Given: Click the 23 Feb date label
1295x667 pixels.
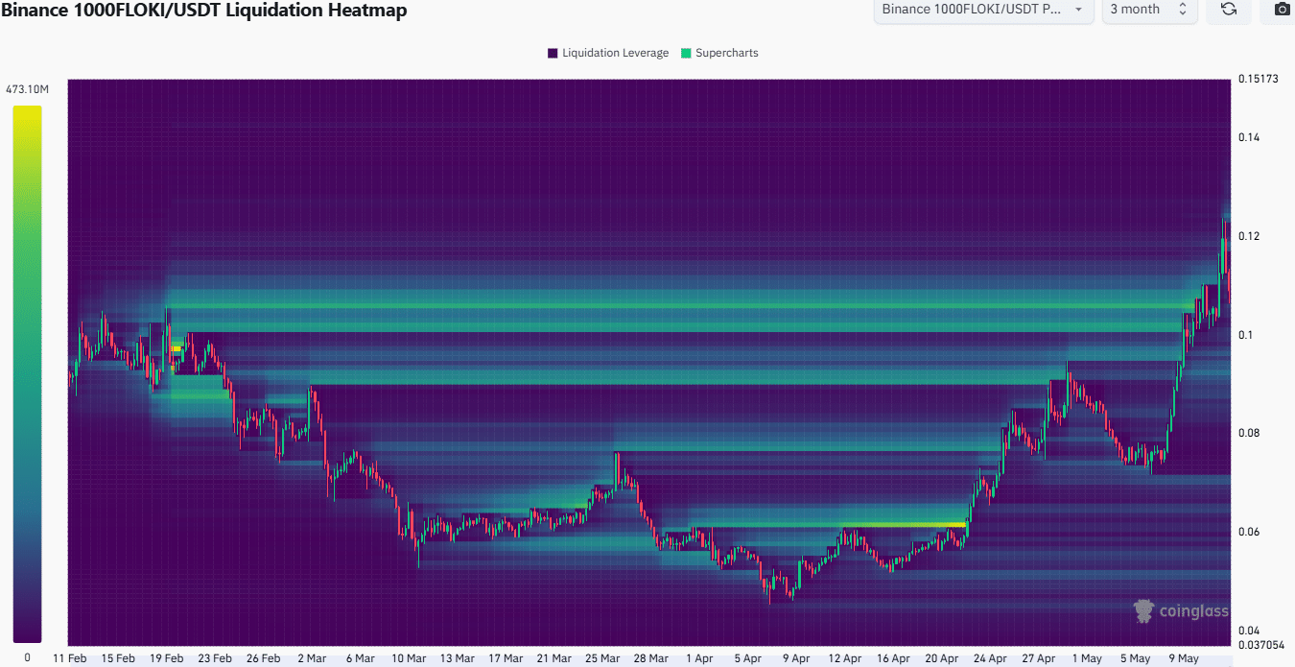Looking at the screenshot, I should [216, 658].
